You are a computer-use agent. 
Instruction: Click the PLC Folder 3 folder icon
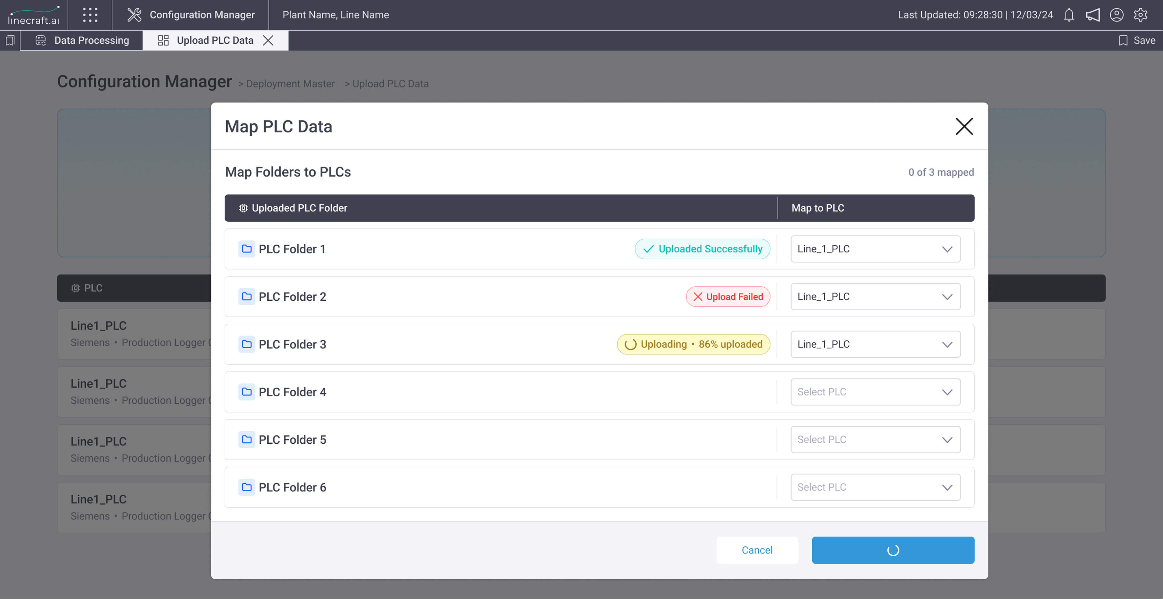[x=247, y=344]
